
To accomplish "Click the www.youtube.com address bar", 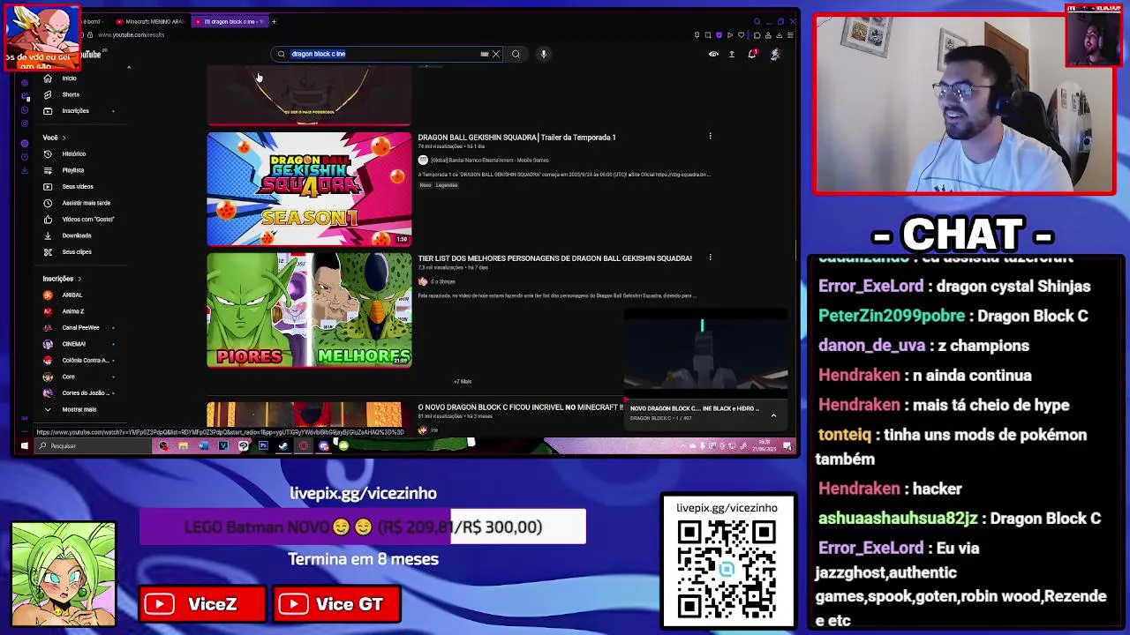I will click(x=131, y=35).
